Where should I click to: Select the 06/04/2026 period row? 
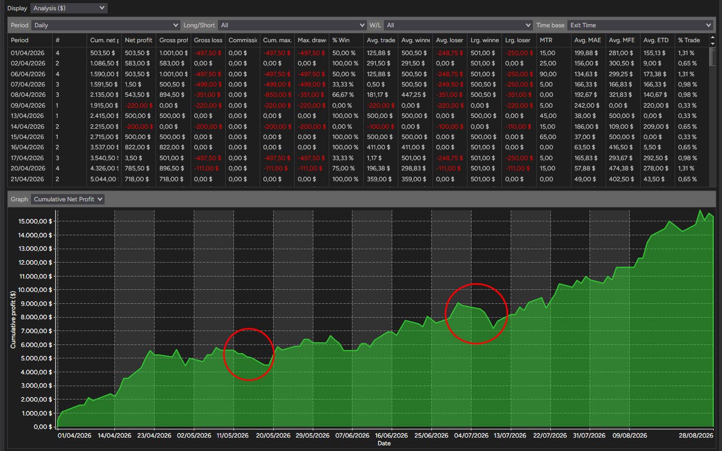358,74
